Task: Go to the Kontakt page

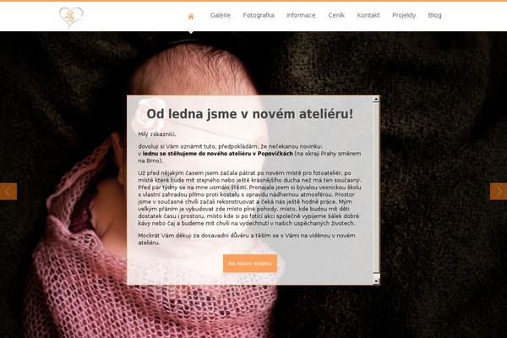Action: pyautogui.click(x=368, y=15)
